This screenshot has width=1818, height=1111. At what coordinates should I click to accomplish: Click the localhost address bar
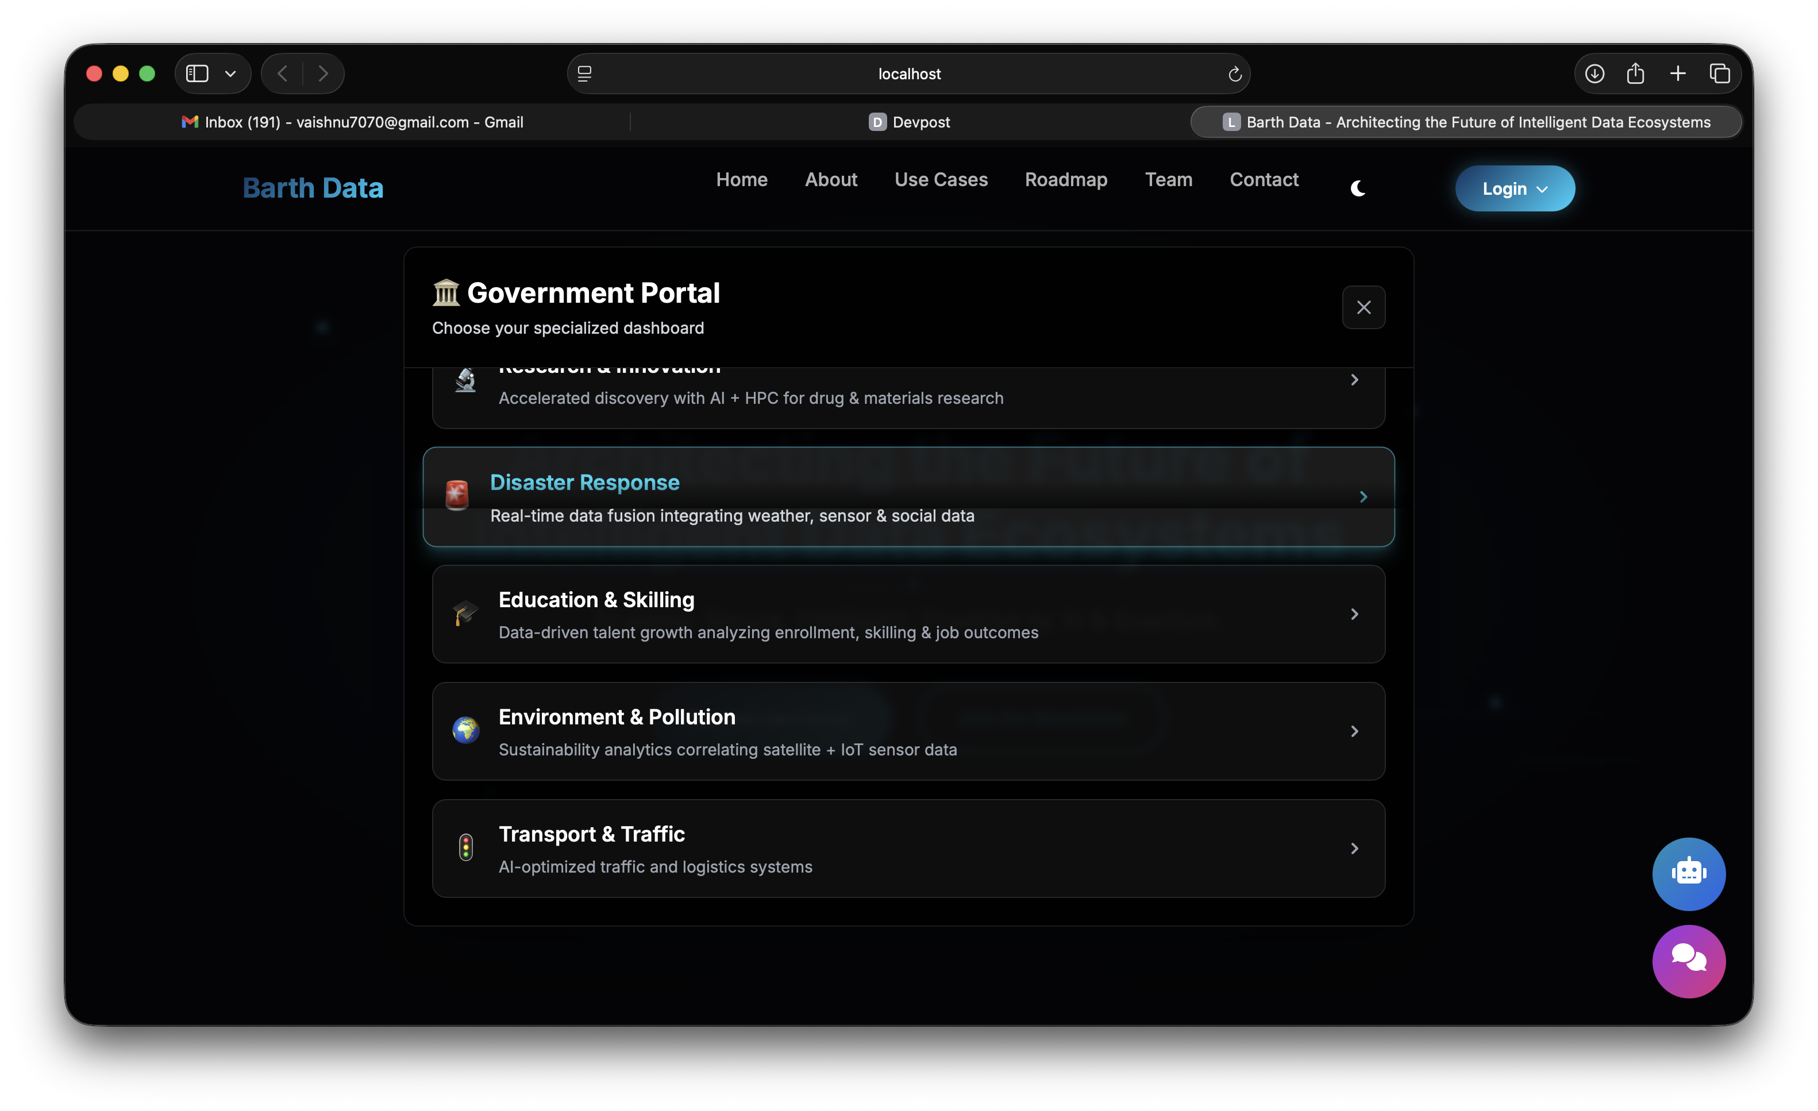click(x=909, y=74)
